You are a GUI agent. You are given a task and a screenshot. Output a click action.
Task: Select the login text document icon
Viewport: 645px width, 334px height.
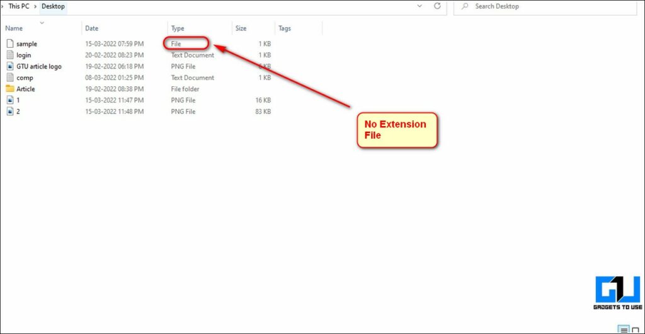[x=10, y=55]
